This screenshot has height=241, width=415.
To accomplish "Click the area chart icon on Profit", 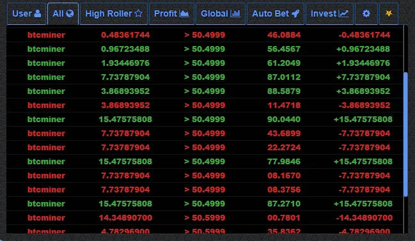I will (x=184, y=14).
